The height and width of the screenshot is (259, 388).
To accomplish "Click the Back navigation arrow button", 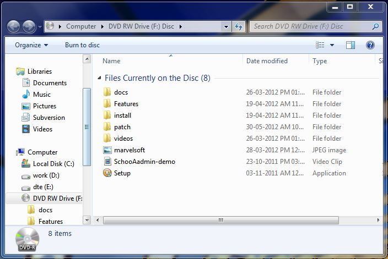I will pos(14,26).
